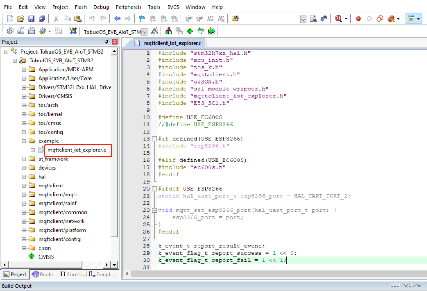Navigate forward with the right arrow

(128, 19)
